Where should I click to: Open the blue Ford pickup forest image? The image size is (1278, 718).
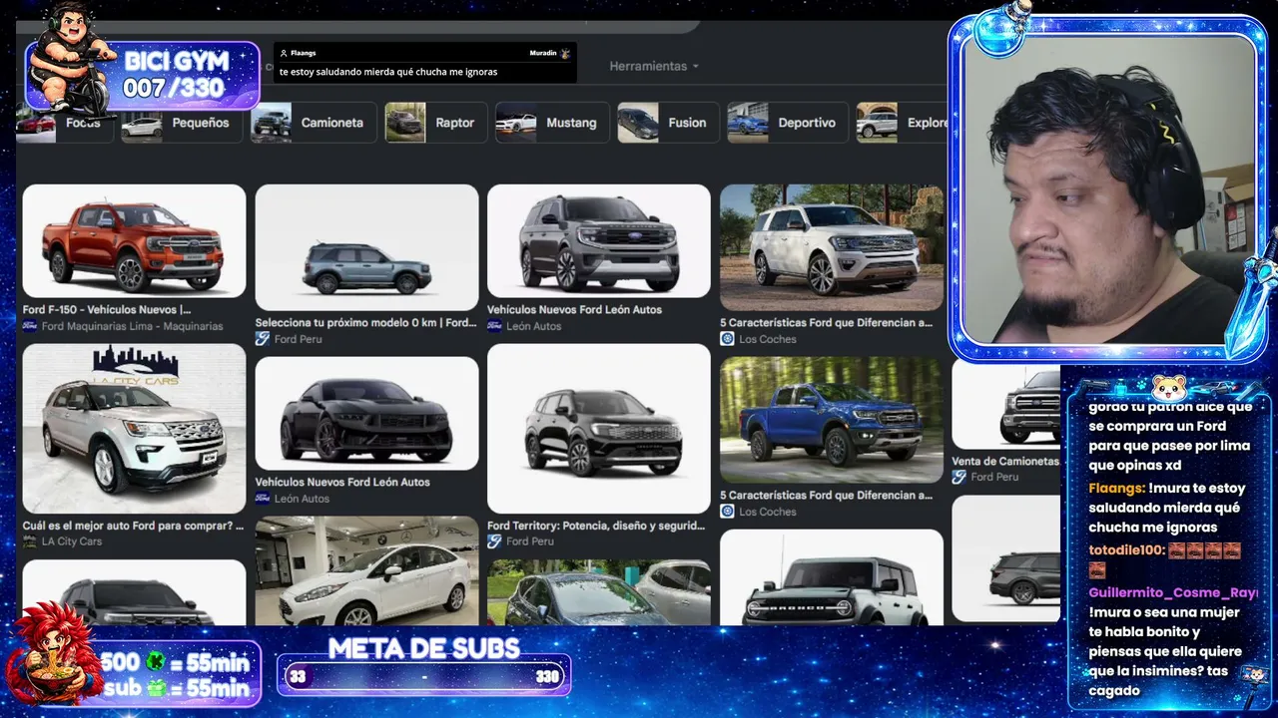coord(832,420)
